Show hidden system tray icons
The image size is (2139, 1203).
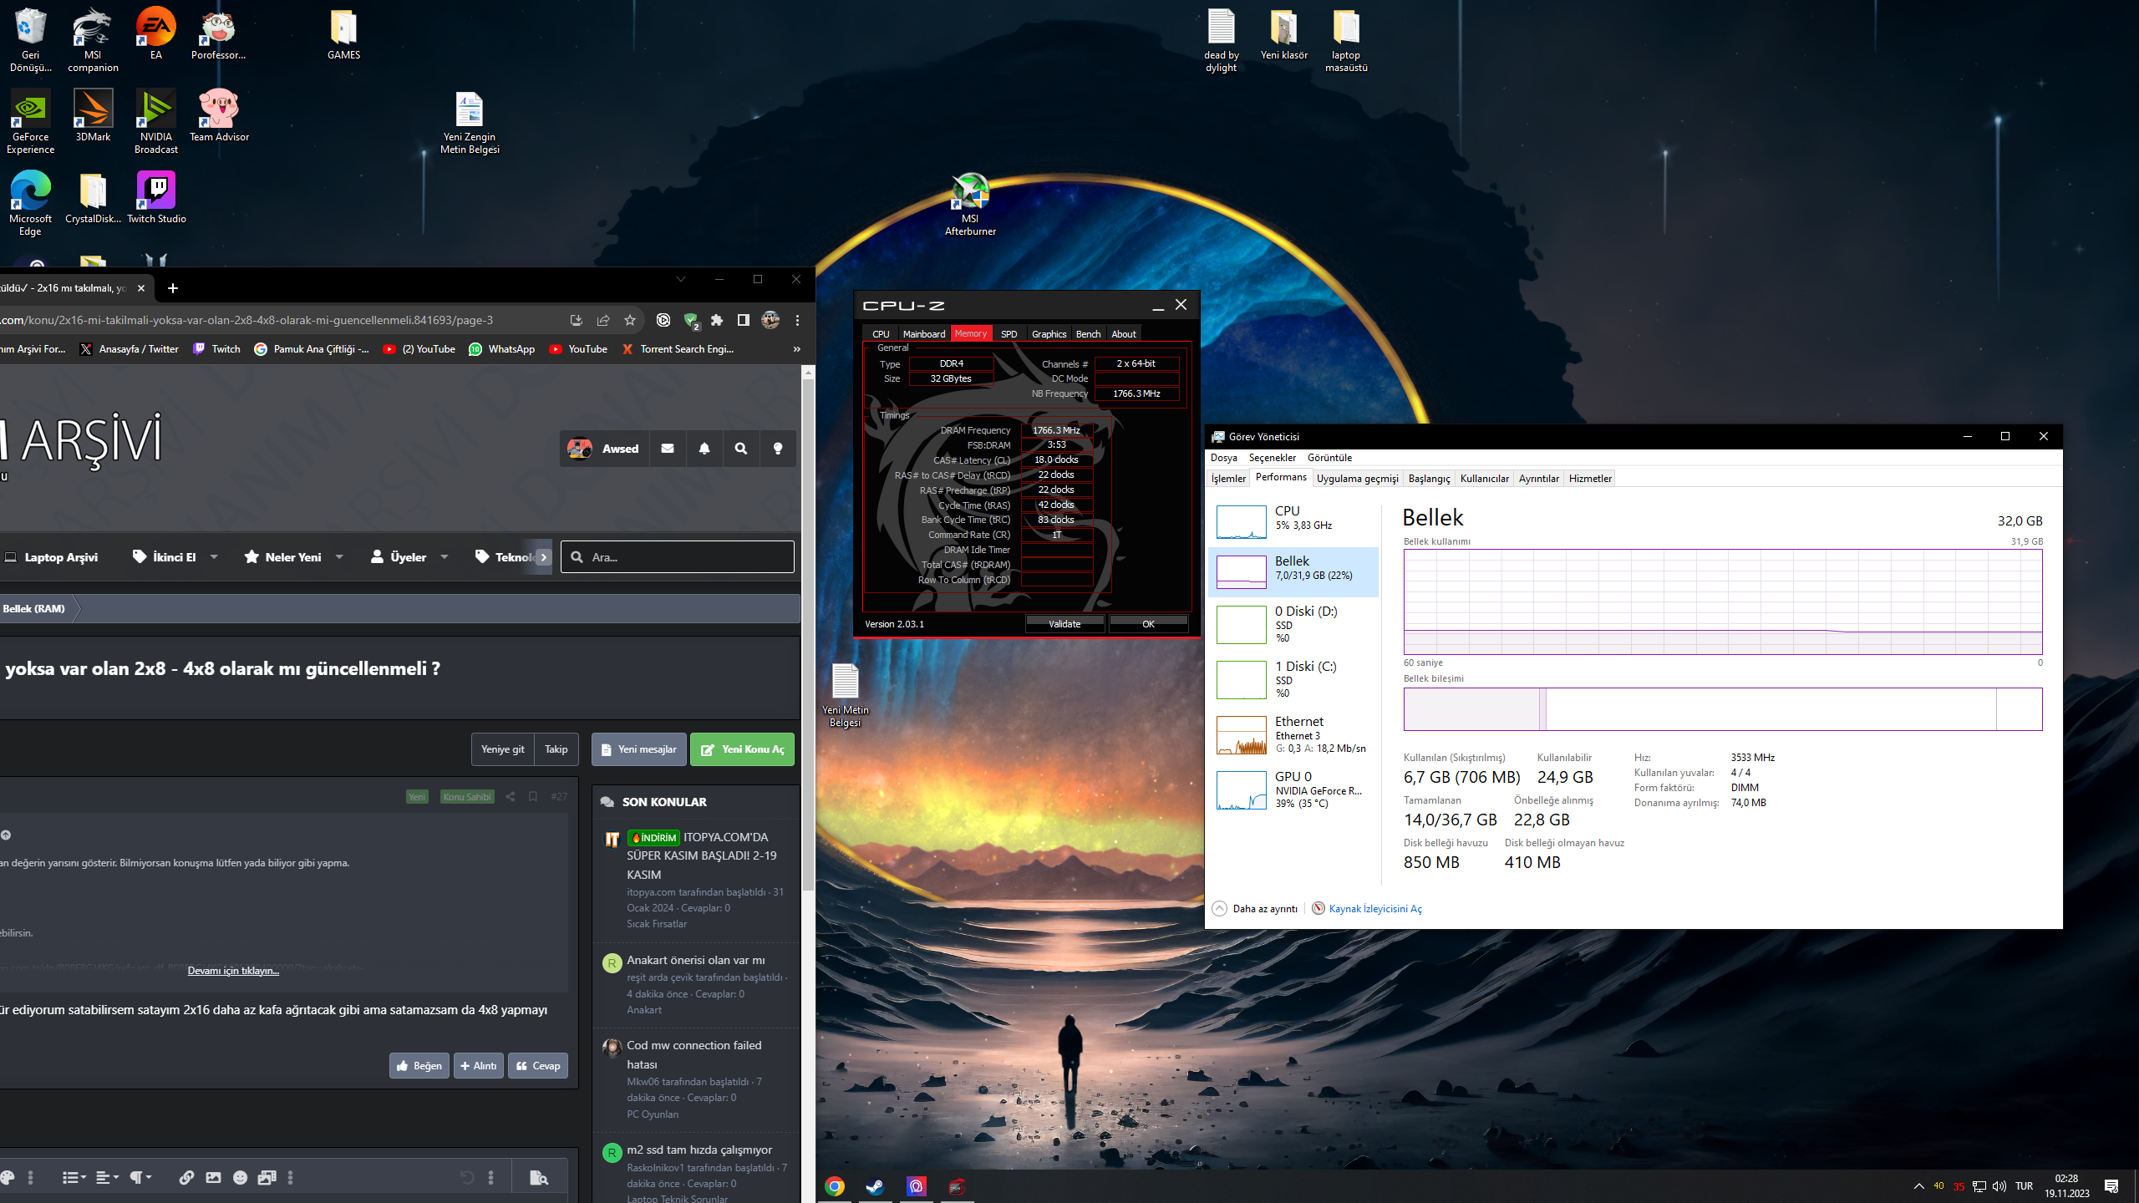pyautogui.click(x=1918, y=1186)
